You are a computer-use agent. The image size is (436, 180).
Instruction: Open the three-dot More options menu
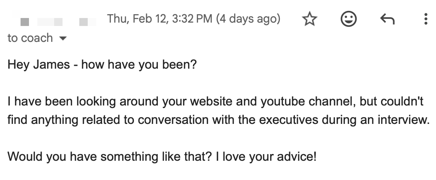(x=426, y=19)
